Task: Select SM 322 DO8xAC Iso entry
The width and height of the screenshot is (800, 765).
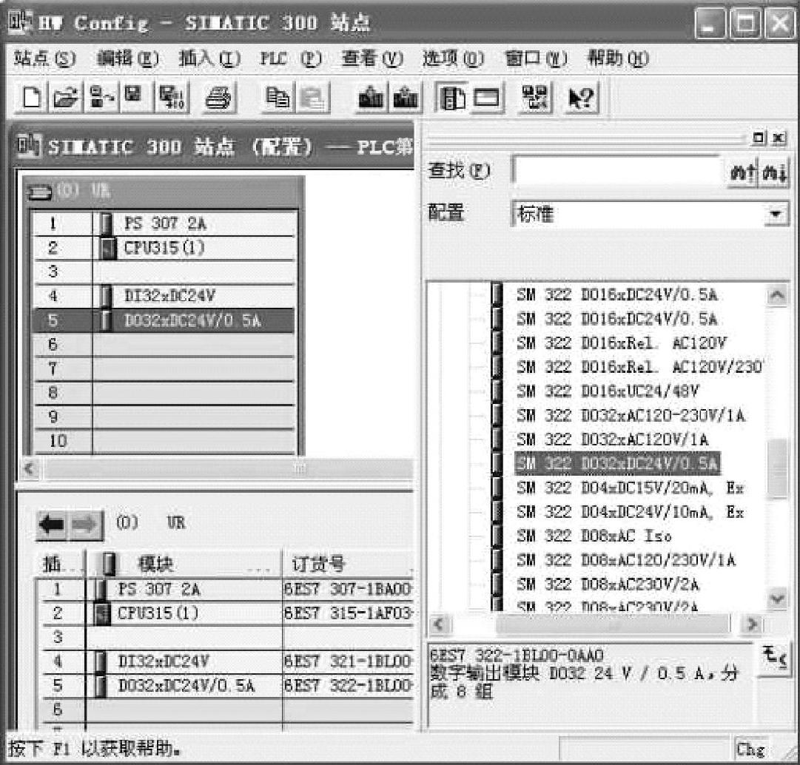Action: pos(594,536)
